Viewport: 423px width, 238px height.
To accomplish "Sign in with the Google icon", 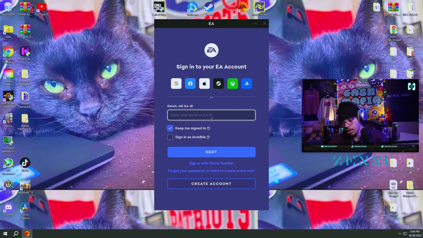I will 176,84.
